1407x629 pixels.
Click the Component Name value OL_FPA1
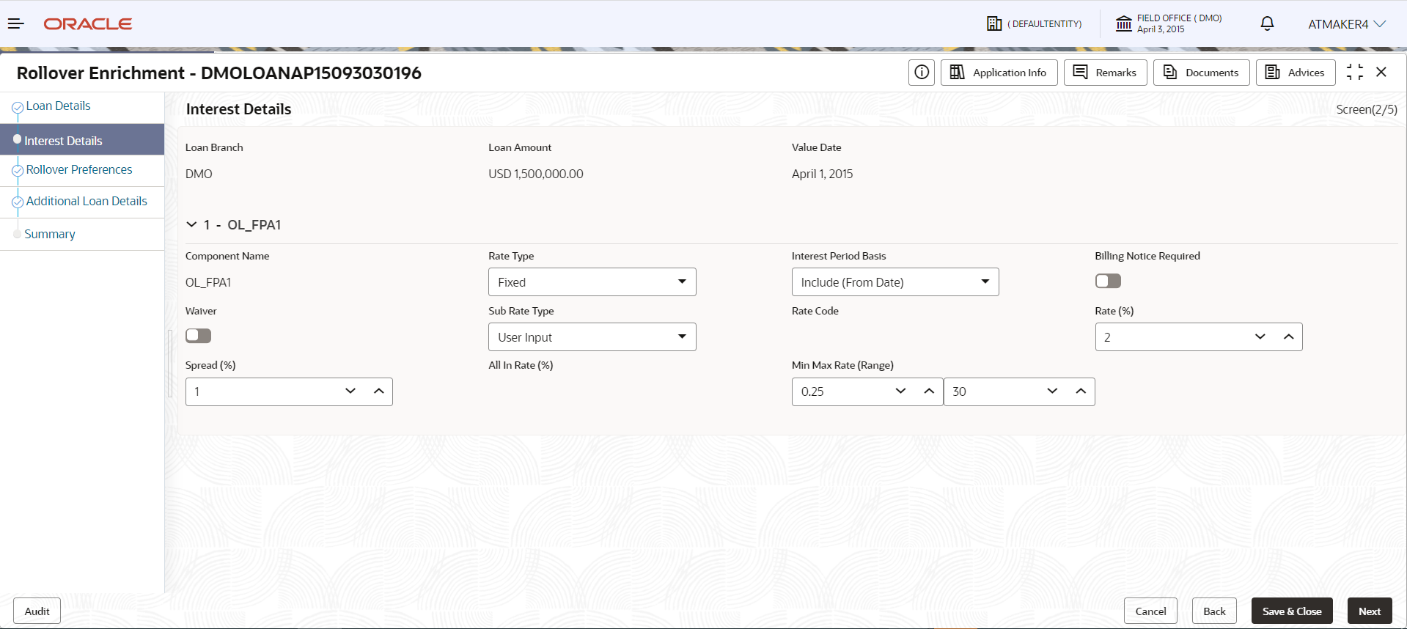point(208,282)
